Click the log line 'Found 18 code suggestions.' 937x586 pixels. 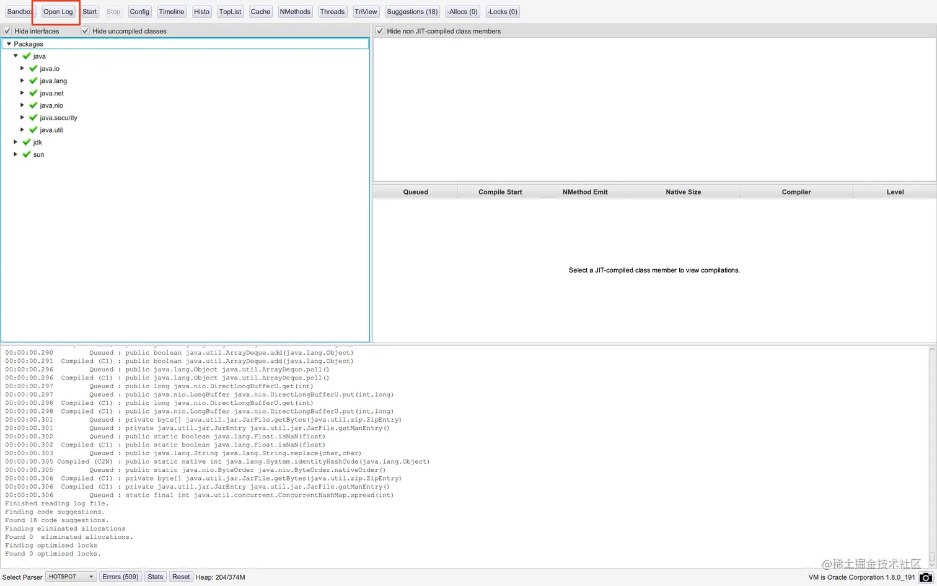tap(57, 520)
